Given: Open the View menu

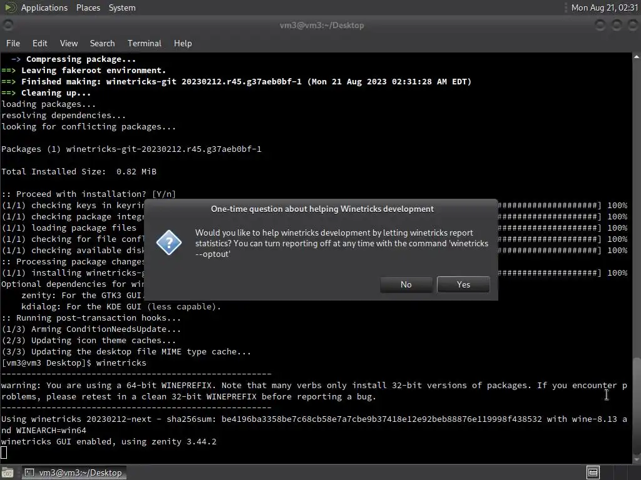Looking at the screenshot, I should (69, 43).
